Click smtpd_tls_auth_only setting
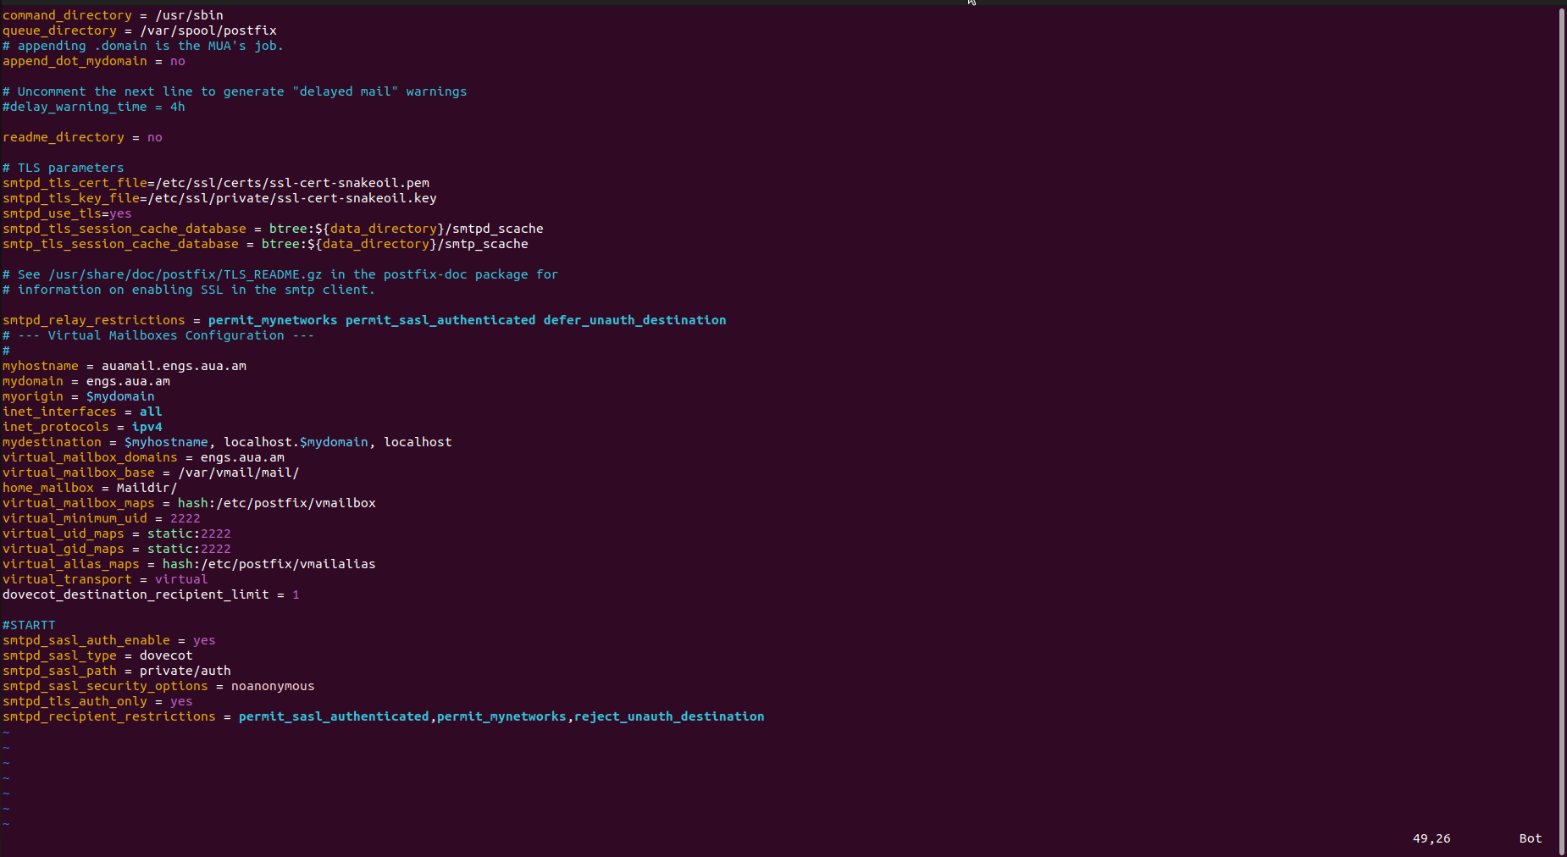 tap(75, 701)
